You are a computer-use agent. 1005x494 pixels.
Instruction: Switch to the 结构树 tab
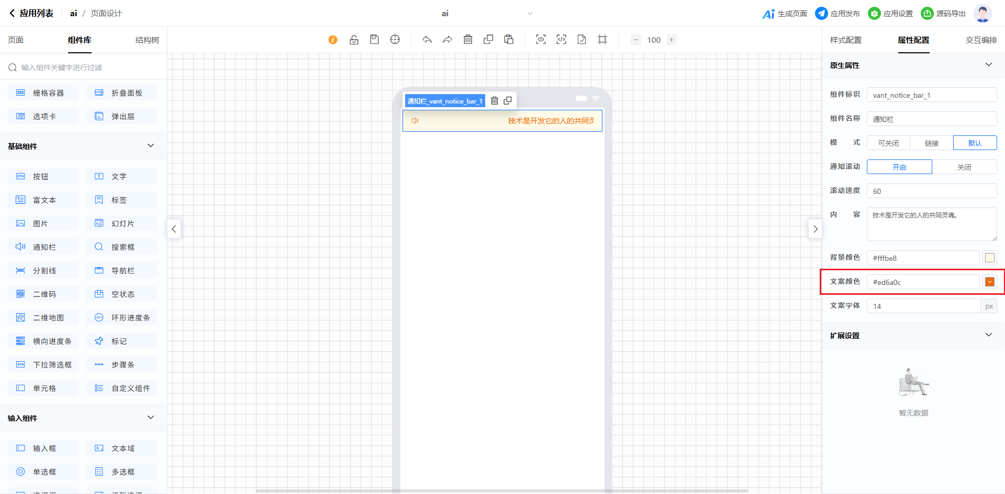(x=147, y=40)
